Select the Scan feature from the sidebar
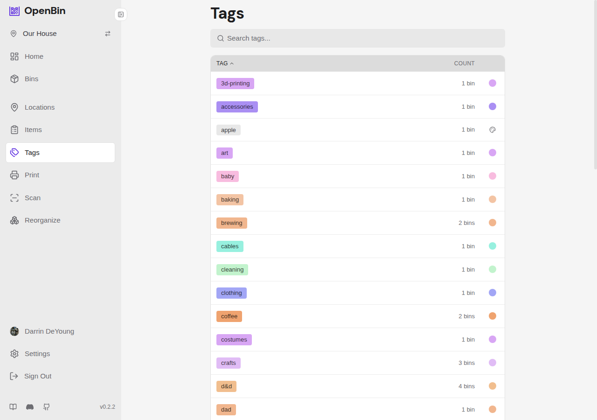This screenshot has width=597, height=420. [x=32, y=198]
